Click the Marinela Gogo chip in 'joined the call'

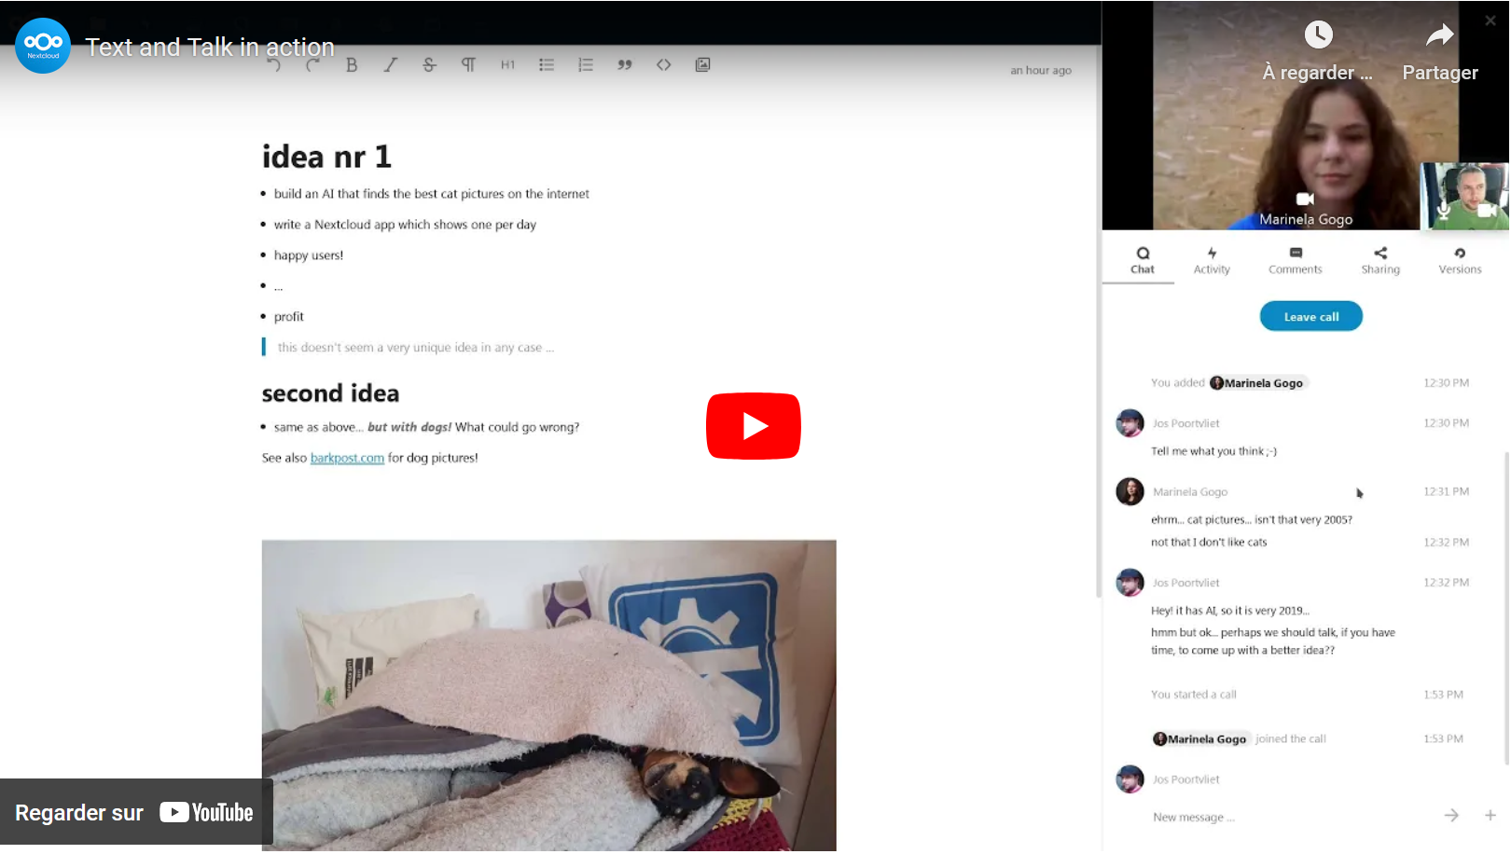(x=1200, y=739)
